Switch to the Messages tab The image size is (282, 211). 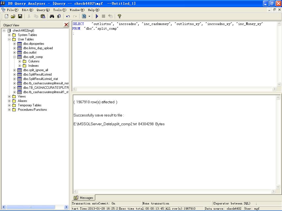84,198
